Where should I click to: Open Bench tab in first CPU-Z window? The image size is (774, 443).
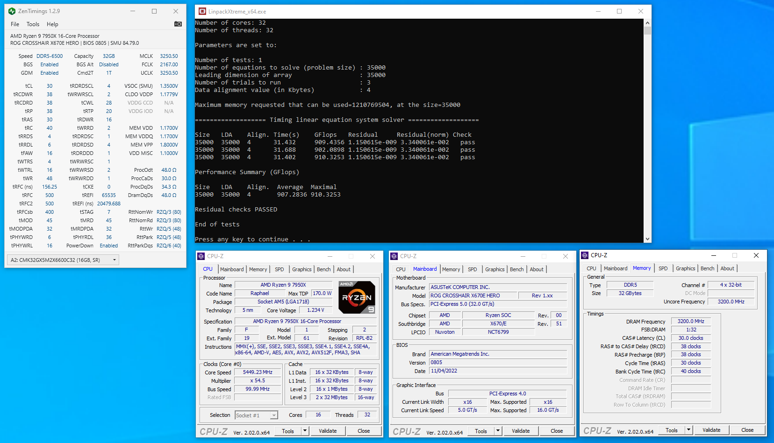(324, 269)
